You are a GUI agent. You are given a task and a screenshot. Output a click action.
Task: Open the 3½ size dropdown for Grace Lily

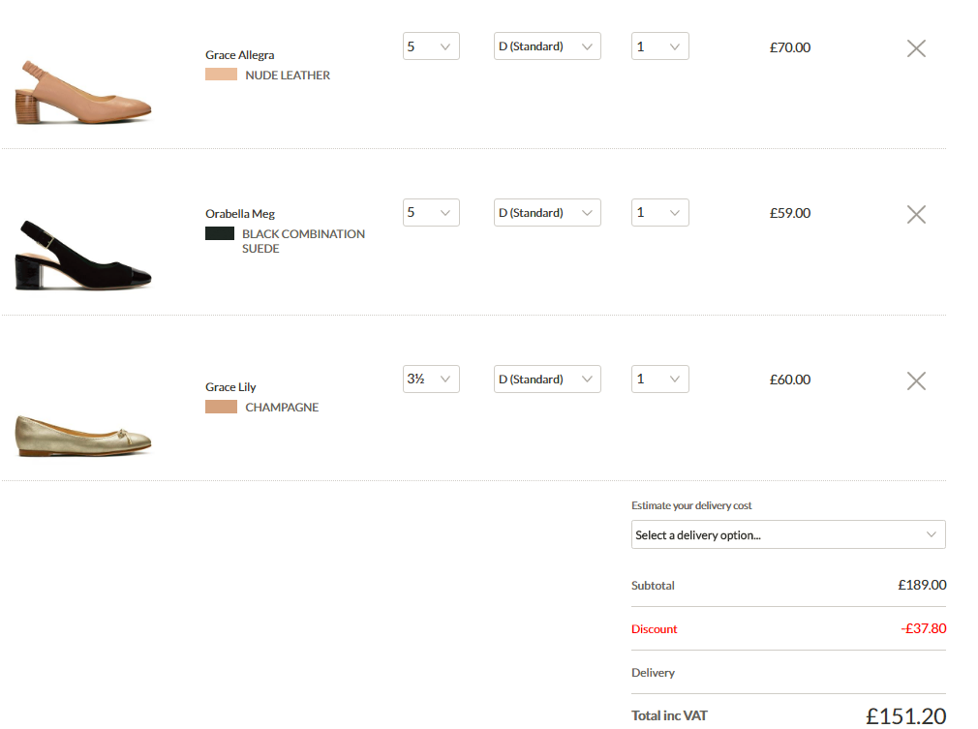point(431,380)
